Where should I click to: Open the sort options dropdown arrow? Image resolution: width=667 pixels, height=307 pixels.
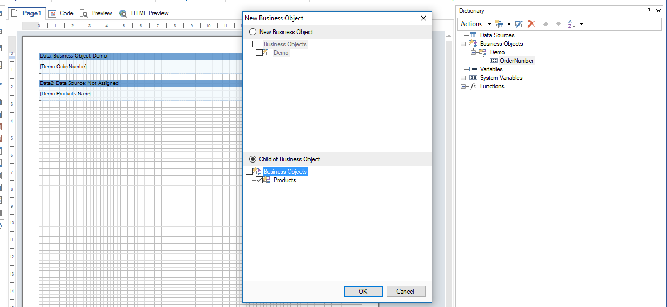point(581,24)
